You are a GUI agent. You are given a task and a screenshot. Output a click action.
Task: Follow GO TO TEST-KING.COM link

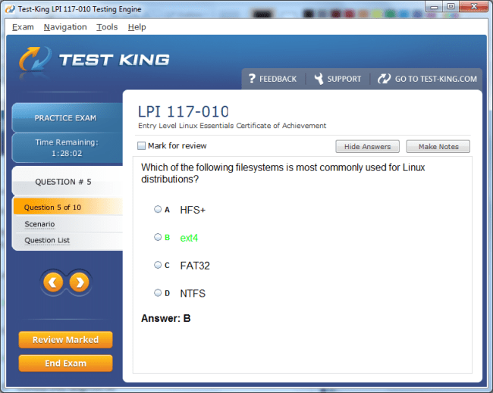(436, 79)
